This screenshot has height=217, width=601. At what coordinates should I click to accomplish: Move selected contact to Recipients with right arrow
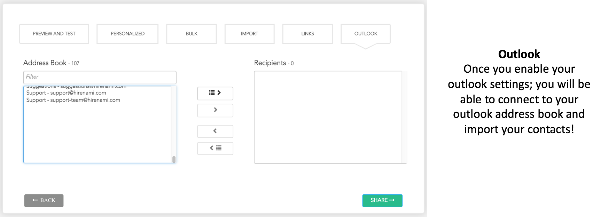pyautogui.click(x=215, y=110)
